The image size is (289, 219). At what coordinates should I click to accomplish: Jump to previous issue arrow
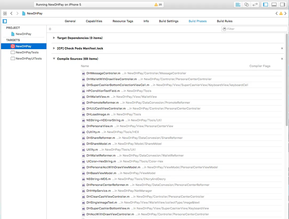coord(276,13)
